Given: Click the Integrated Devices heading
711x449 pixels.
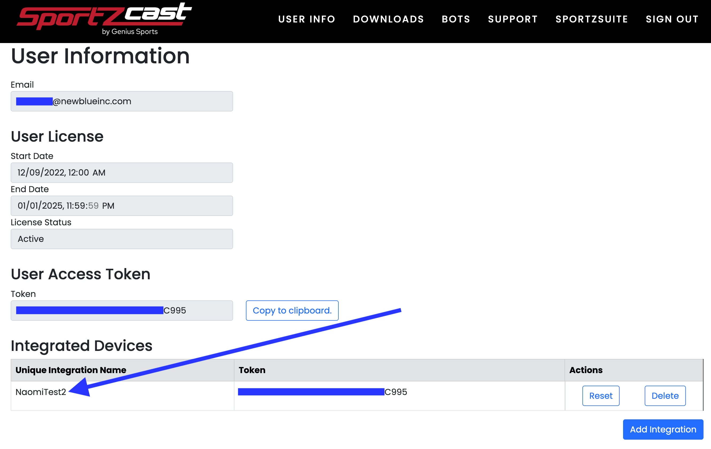Looking at the screenshot, I should click(82, 346).
